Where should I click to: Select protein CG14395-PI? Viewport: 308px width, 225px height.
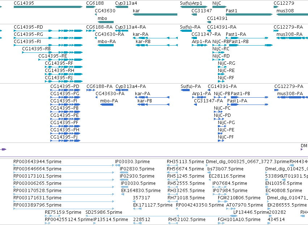64,101
